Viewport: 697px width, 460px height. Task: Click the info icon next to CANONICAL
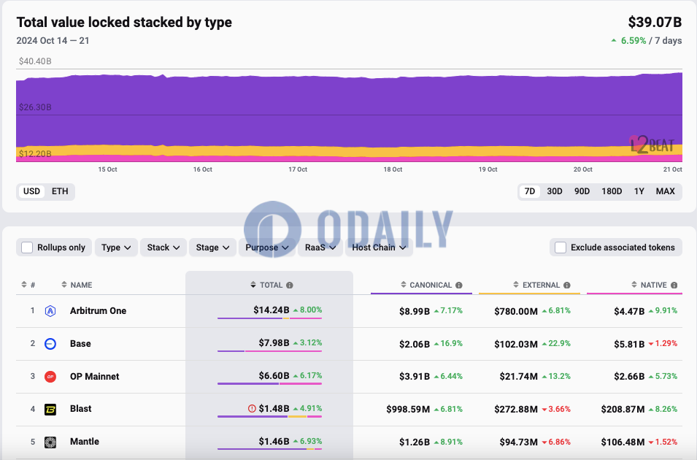[459, 285]
